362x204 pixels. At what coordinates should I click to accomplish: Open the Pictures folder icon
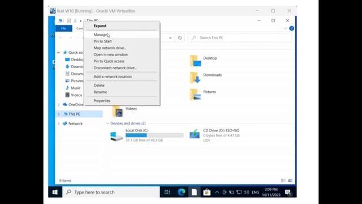[x=195, y=95]
